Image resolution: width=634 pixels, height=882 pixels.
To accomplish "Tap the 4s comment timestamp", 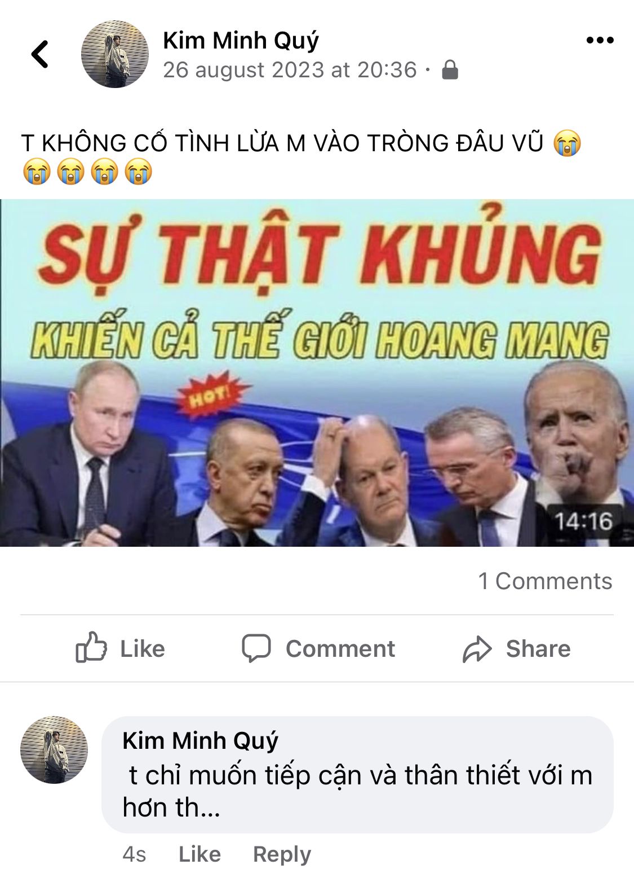I will pos(134,854).
